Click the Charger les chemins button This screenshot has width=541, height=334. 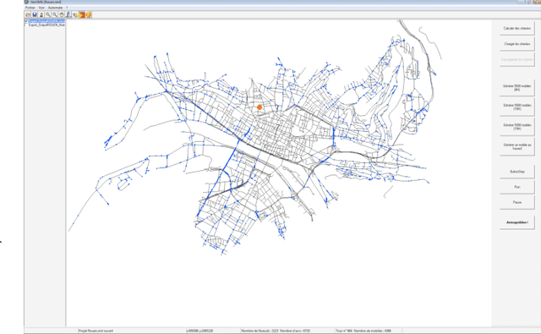[x=516, y=44]
